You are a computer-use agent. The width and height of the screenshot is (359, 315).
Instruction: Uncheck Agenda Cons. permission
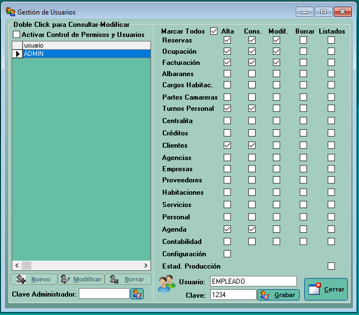252,229
